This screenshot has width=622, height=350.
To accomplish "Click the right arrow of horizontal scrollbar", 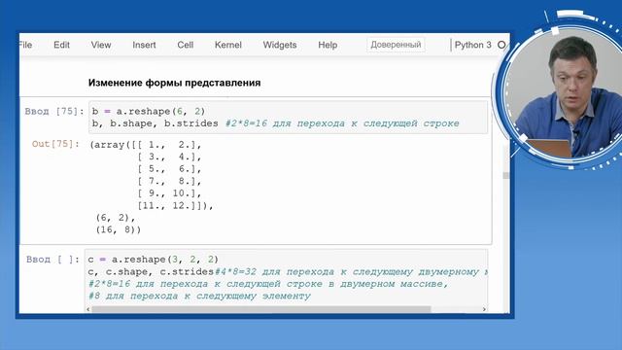I will tap(484, 309).
